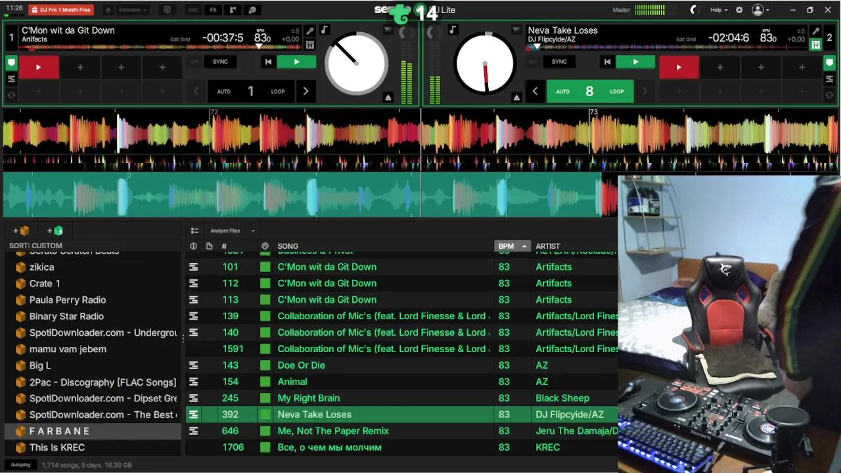This screenshot has height=473, width=841.
Task: Trigger Deck 2 red cue point 1
Action: [679, 67]
